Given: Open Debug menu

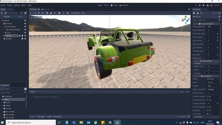Looking at the screenshot, I should tap(17, 5).
